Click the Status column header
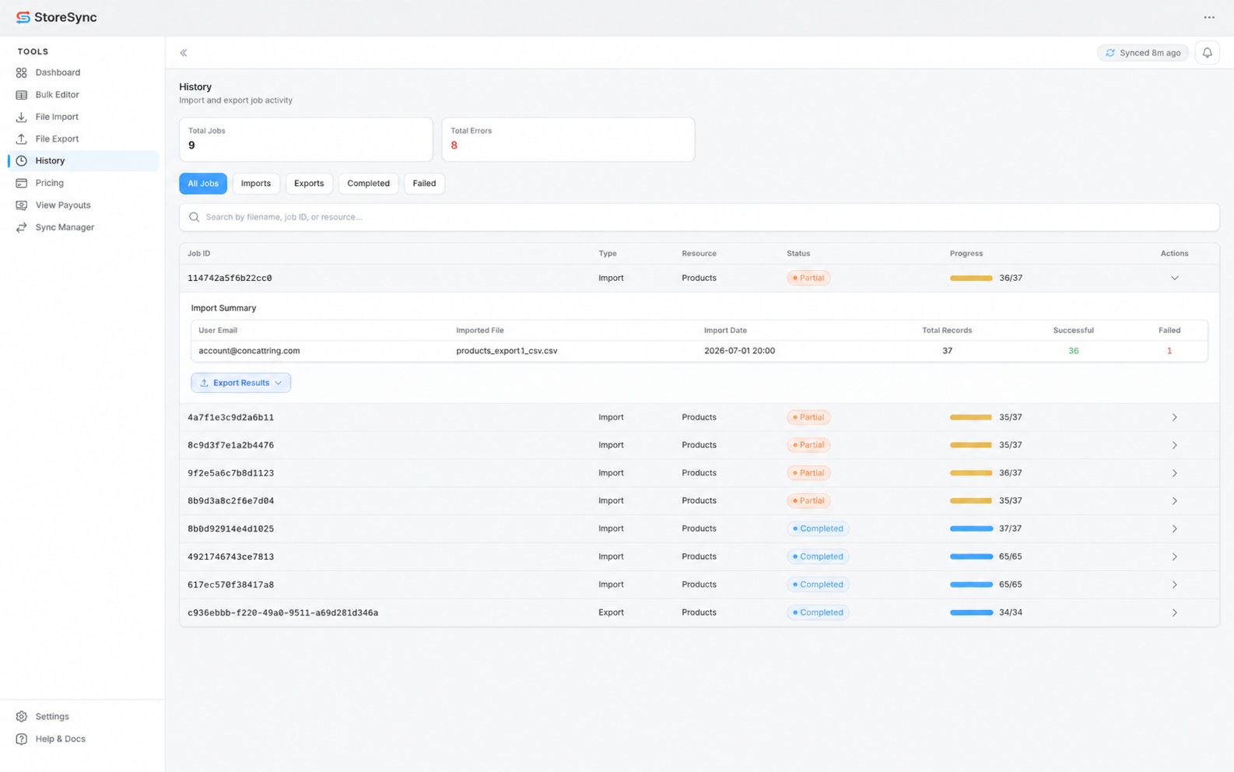The image size is (1234, 772). pos(798,254)
